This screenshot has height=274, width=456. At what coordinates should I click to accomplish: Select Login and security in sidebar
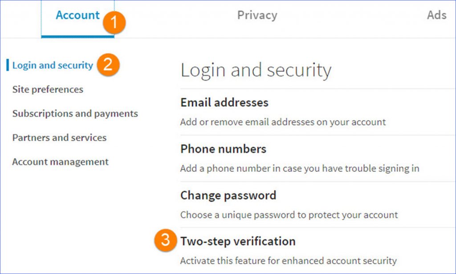click(53, 65)
